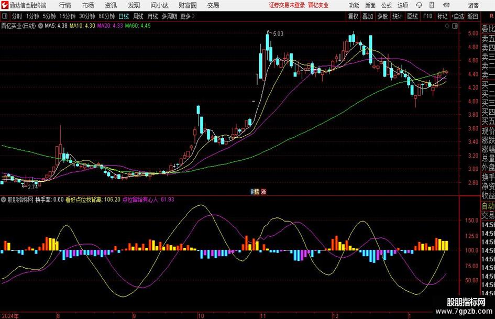The height and width of the screenshot is (319, 495).
Task: Switch to 1分钟 chart period
Action: point(32,16)
